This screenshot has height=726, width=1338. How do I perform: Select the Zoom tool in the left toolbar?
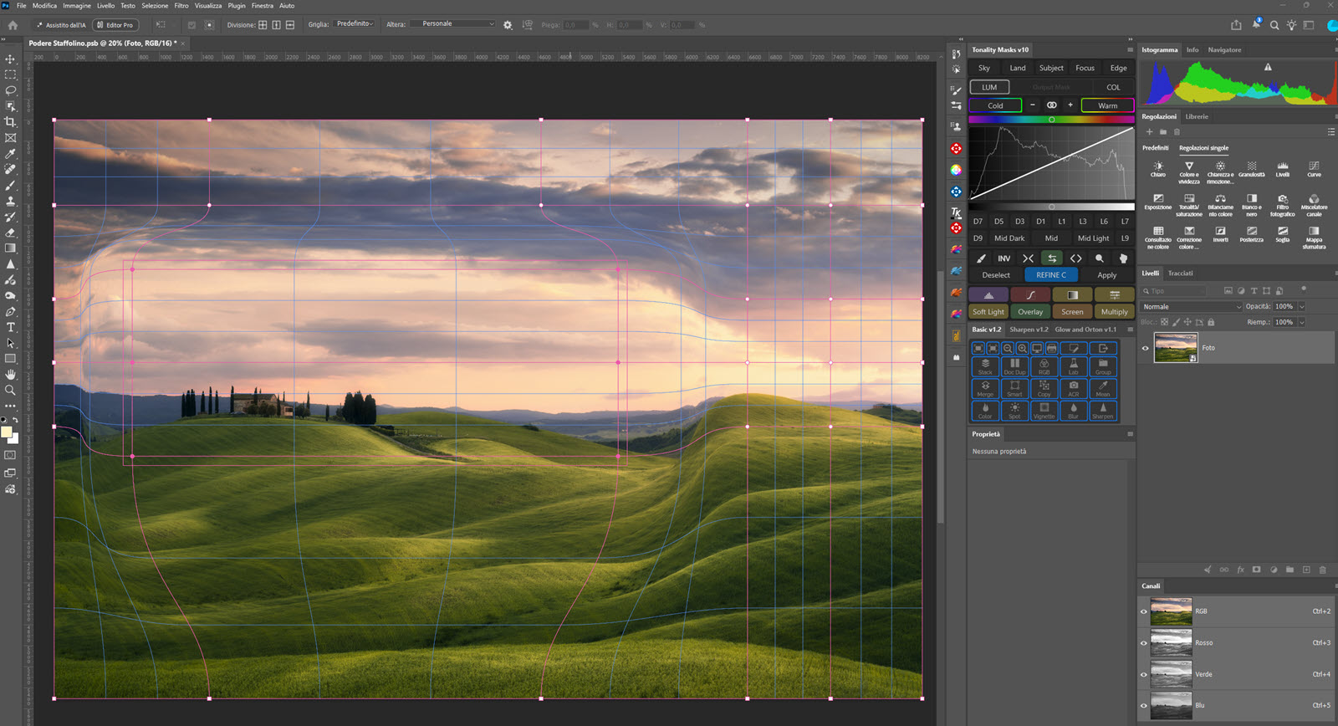coord(10,390)
